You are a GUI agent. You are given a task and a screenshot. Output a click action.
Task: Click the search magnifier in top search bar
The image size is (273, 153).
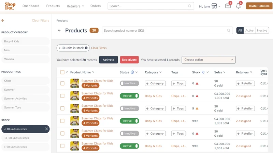(190, 6)
